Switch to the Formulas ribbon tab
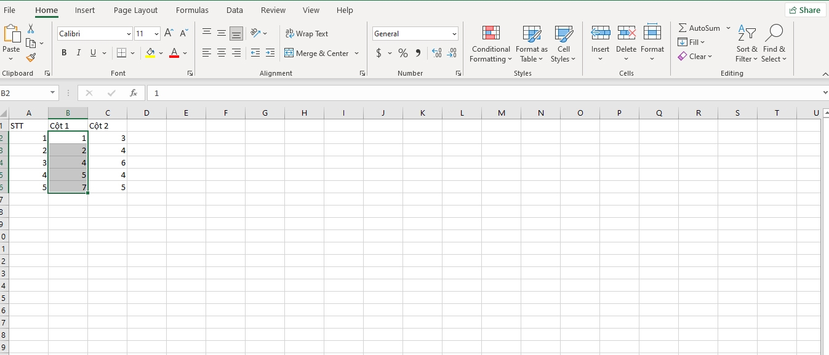 click(192, 10)
